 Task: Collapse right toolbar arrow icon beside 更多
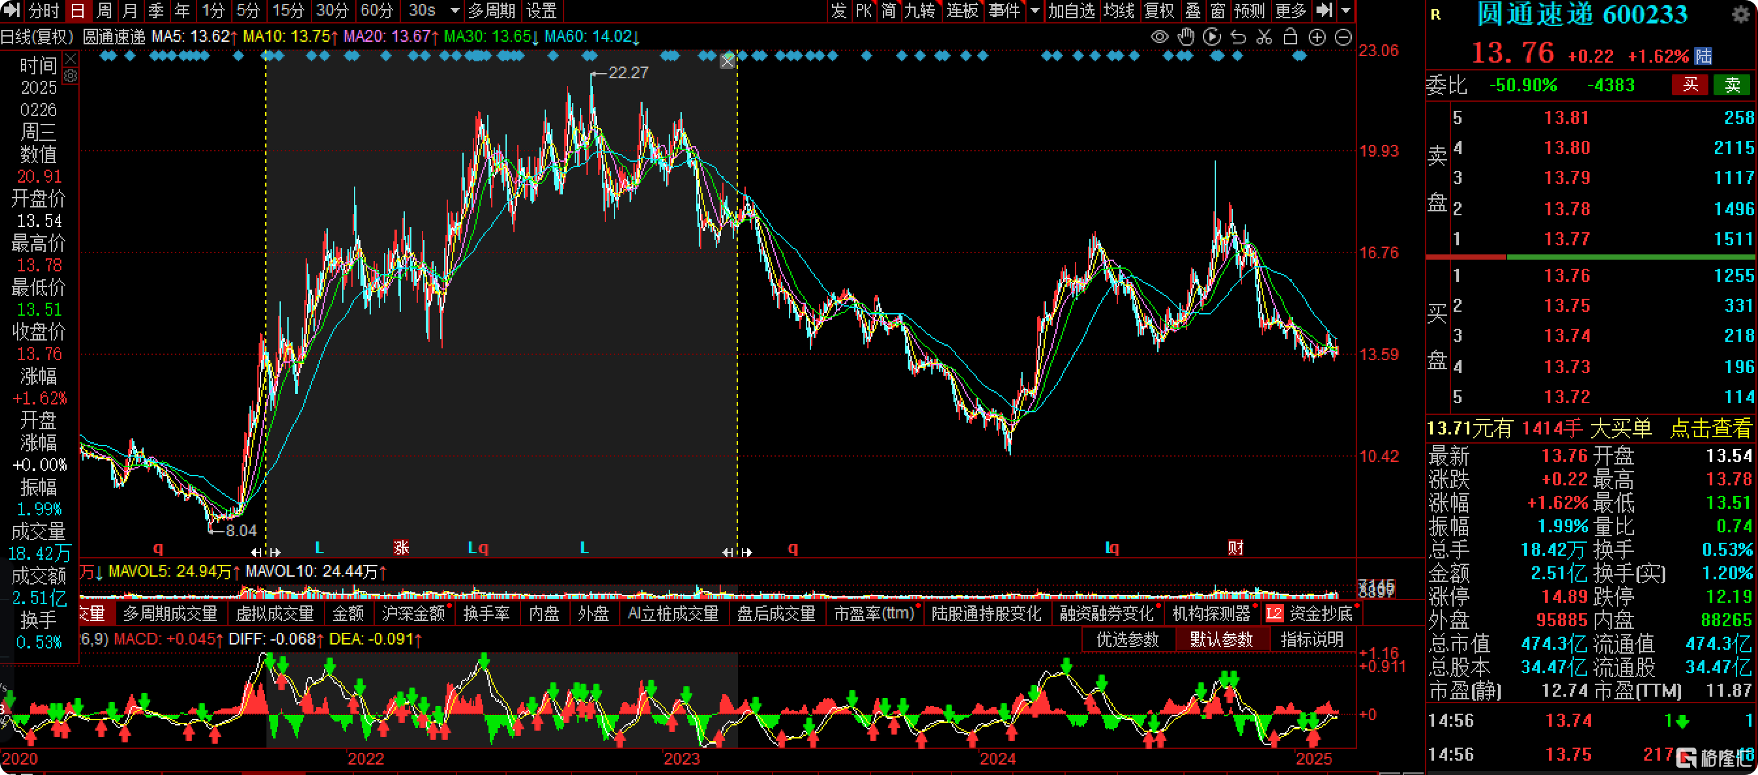[x=1324, y=10]
